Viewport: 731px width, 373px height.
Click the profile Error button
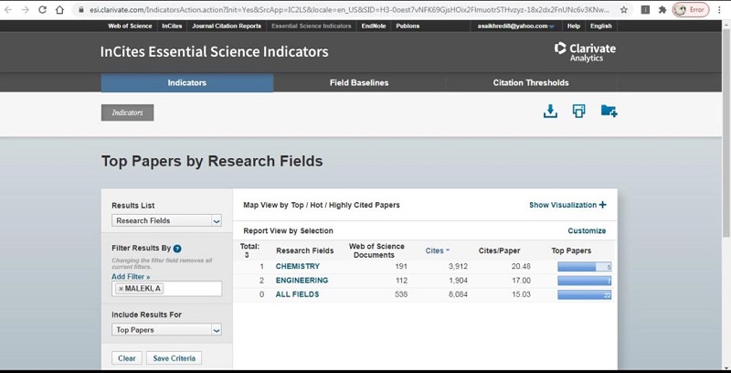pyautogui.click(x=691, y=10)
